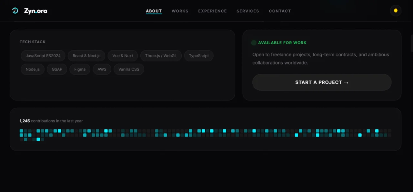Click the Three.js / WebGL tag
Screen dimensions: 413x192
click(161, 56)
